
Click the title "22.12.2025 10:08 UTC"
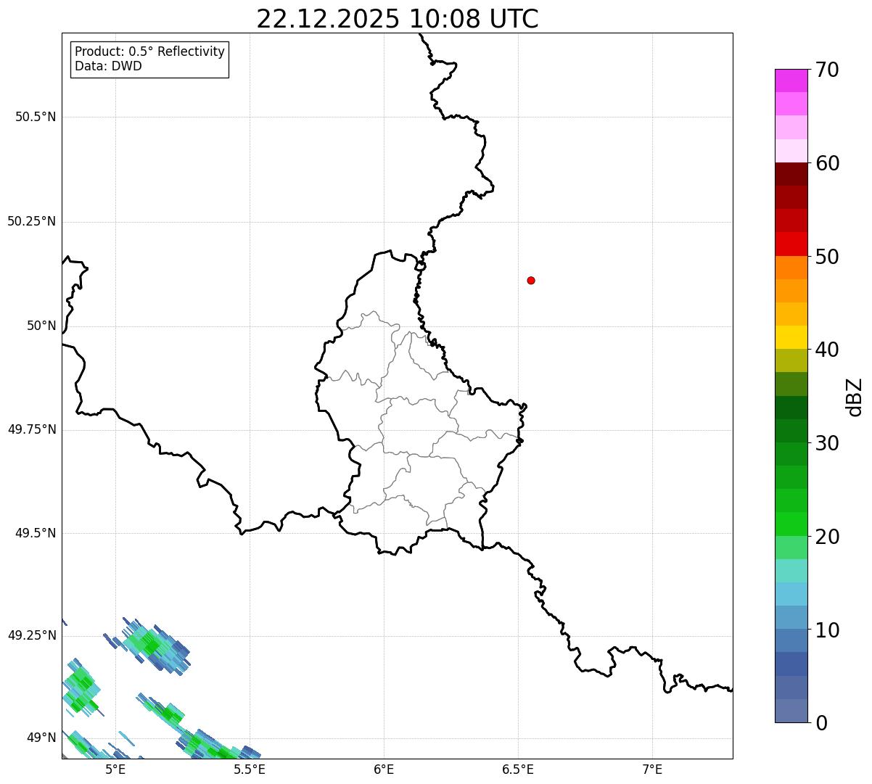[x=398, y=19]
